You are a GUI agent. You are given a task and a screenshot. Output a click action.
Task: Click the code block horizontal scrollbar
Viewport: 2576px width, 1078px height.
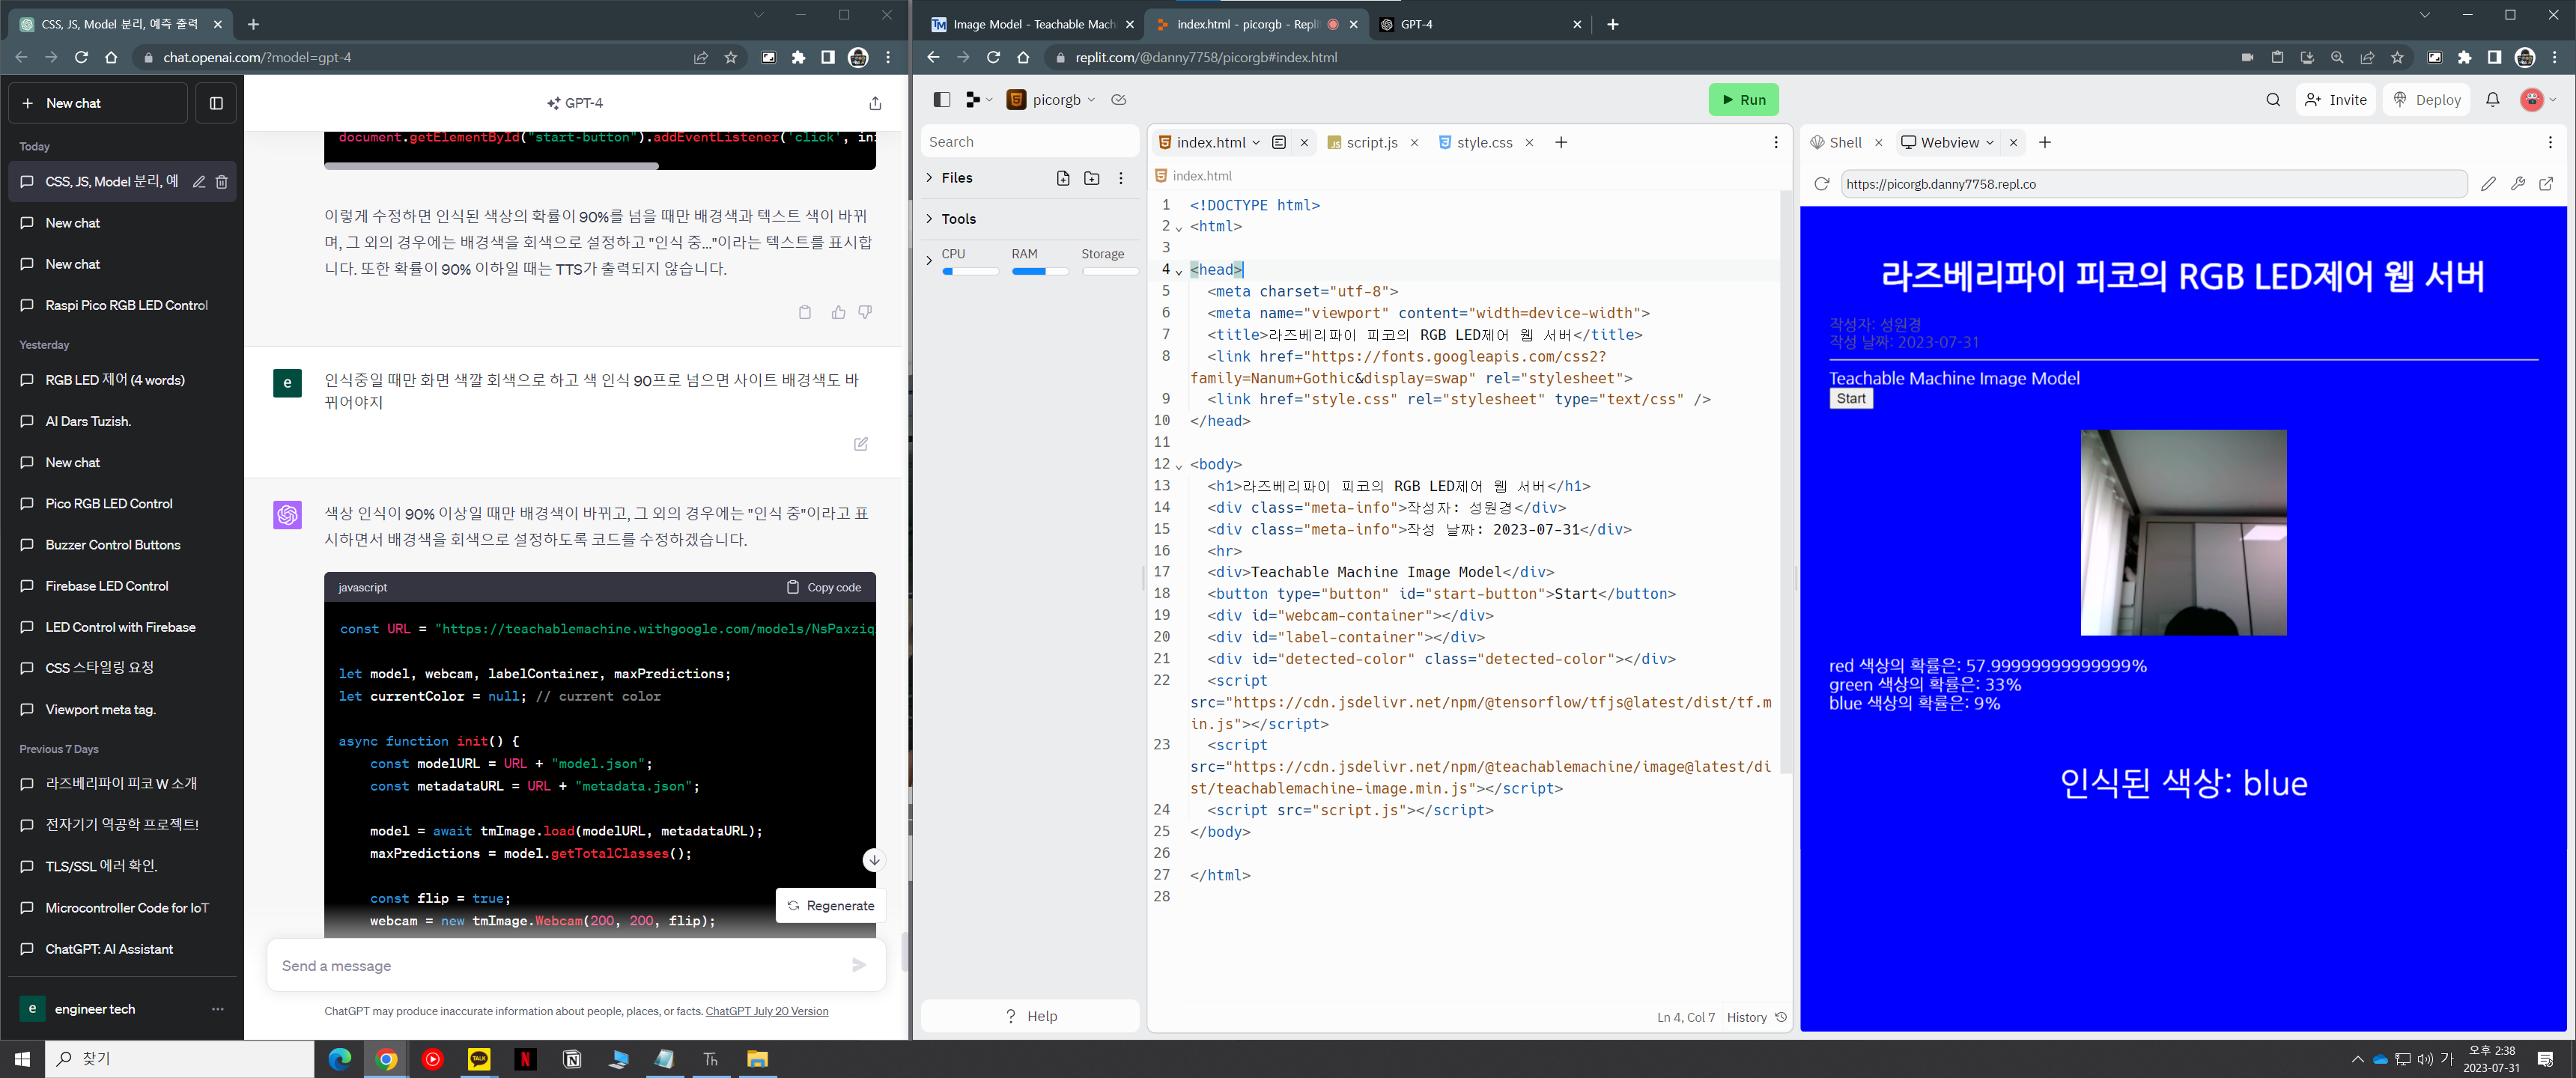pyautogui.click(x=490, y=166)
